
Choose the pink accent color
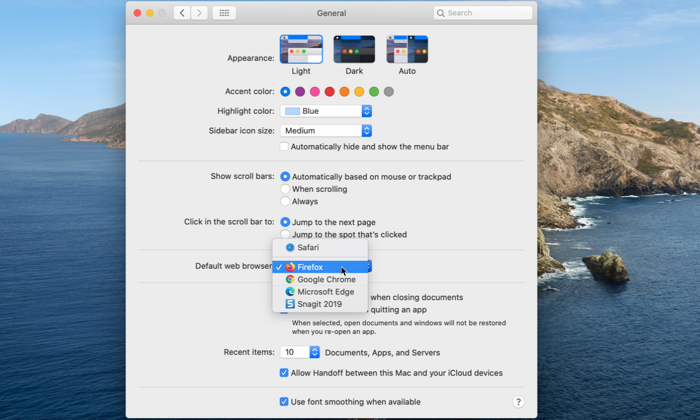point(315,92)
